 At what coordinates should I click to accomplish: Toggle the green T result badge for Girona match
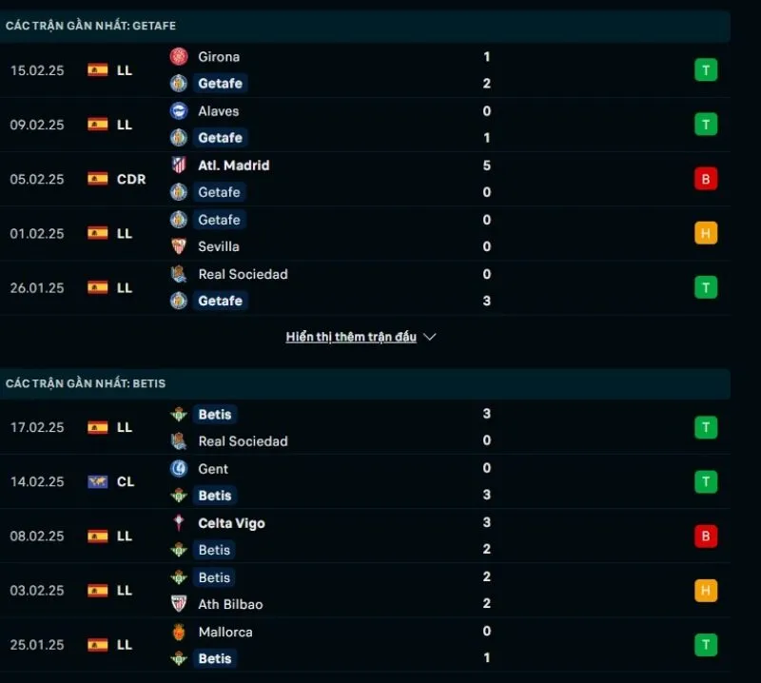pyautogui.click(x=705, y=69)
